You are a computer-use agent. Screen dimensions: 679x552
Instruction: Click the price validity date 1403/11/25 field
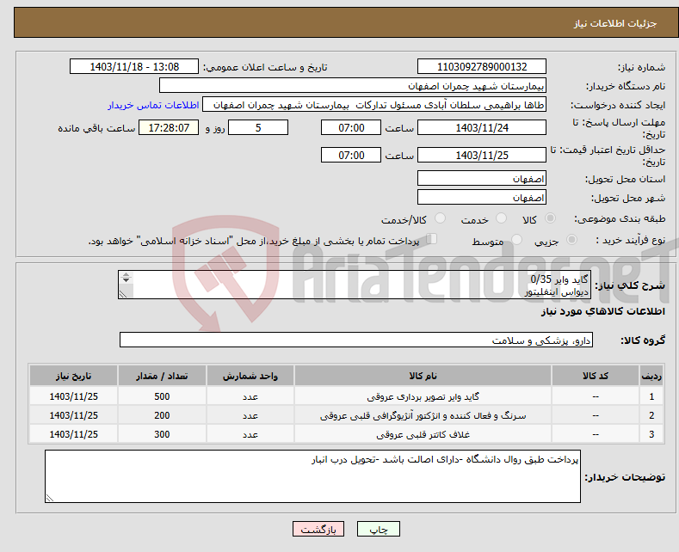point(482,156)
